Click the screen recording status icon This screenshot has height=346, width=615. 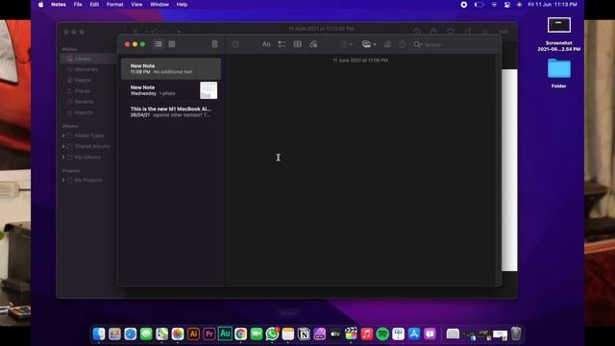[x=463, y=5]
